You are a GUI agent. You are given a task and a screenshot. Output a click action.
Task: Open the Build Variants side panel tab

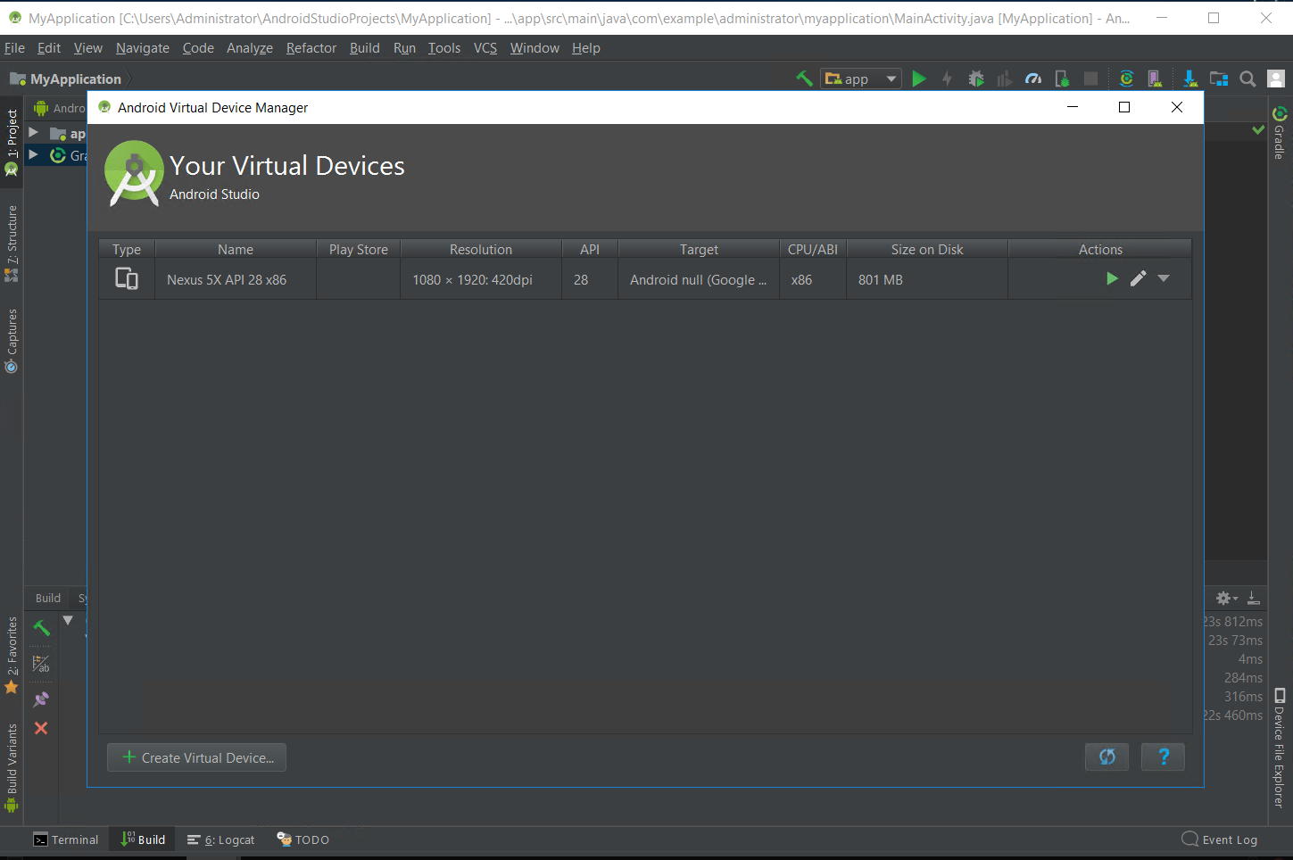[x=12, y=767]
